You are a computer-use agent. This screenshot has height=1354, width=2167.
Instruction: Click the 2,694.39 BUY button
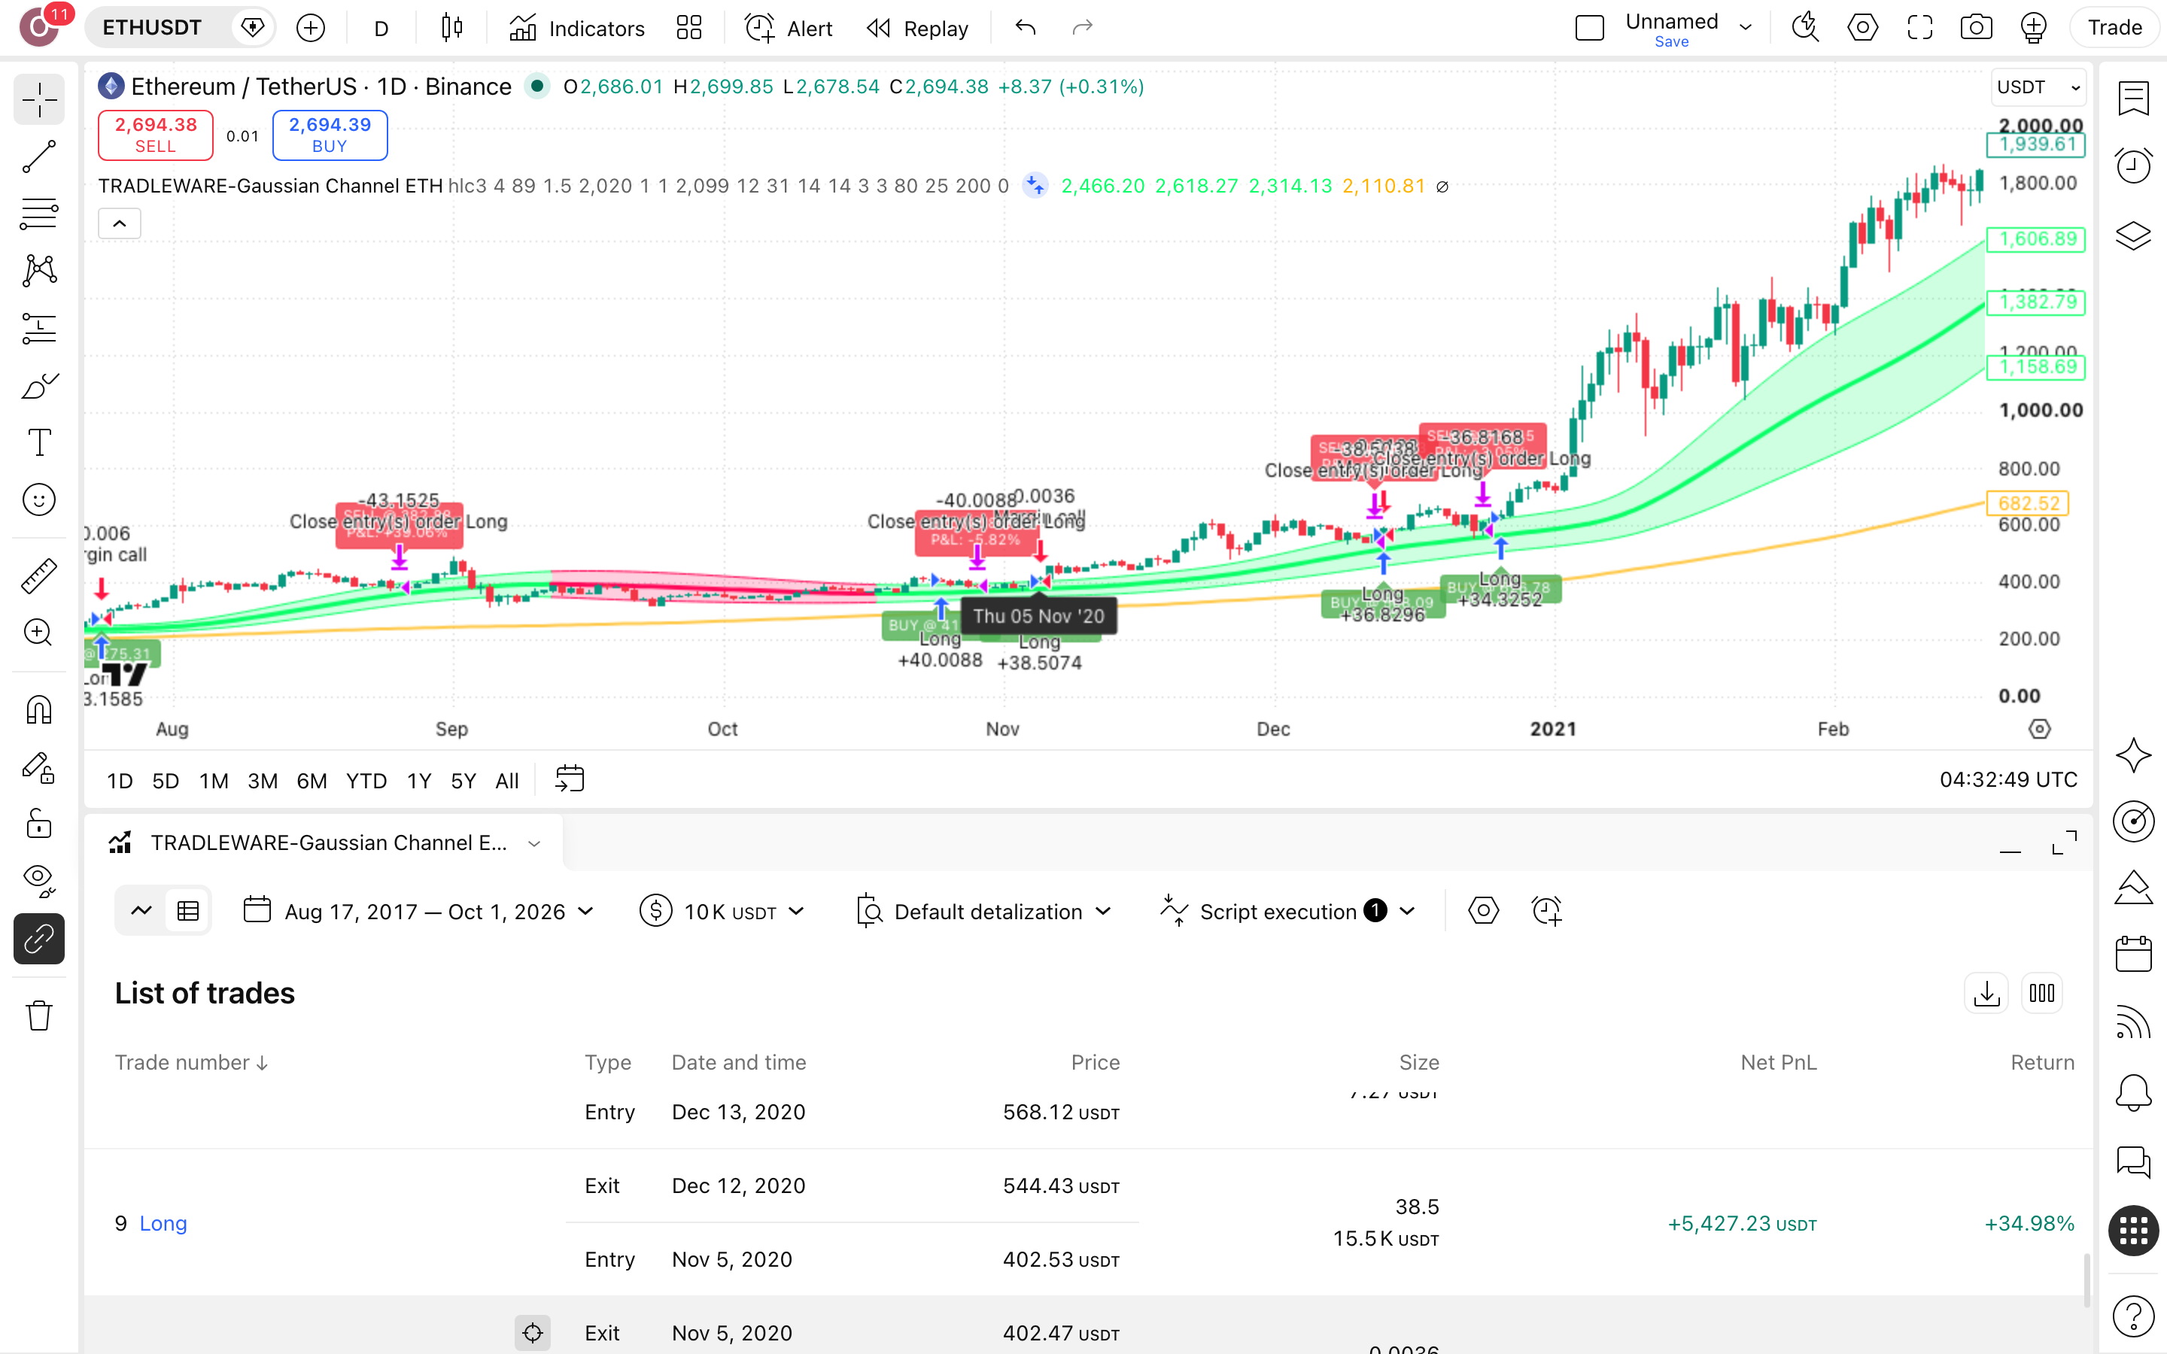330,135
